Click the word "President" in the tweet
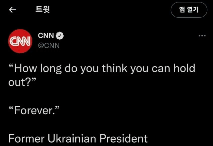This screenshot has height=146, width=213. tap(124, 138)
